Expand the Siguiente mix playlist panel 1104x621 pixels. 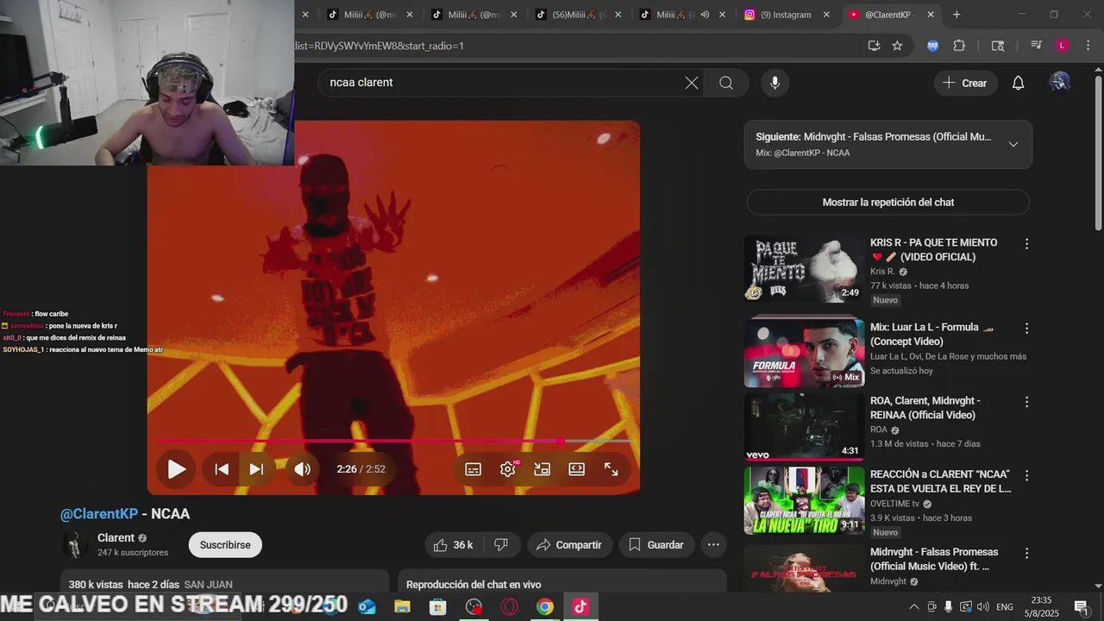tap(1013, 144)
